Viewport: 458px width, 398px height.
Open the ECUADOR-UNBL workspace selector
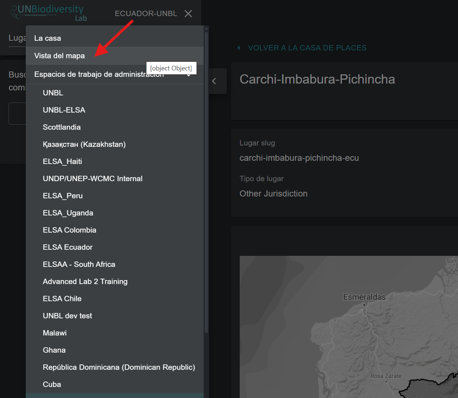click(x=146, y=14)
